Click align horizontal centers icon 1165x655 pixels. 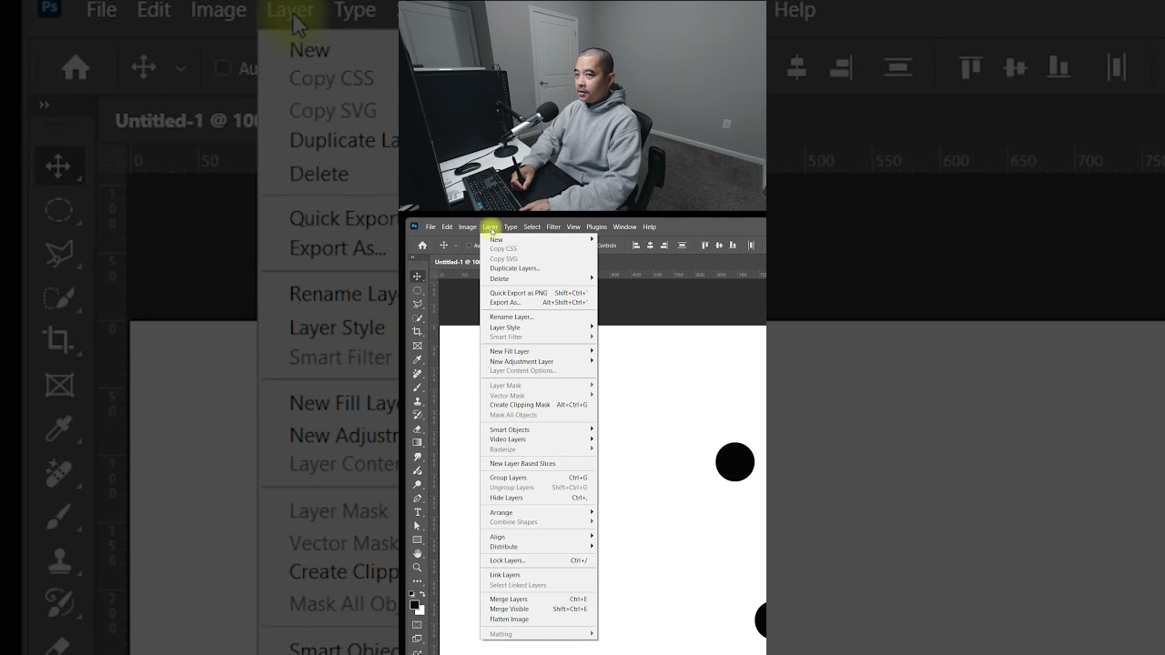(650, 246)
